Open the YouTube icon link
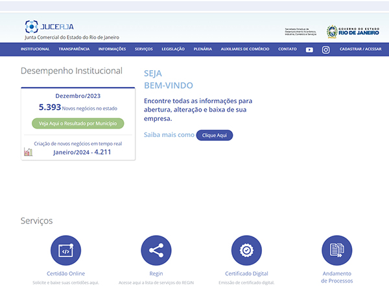The width and height of the screenshot is (389, 287). (309, 49)
